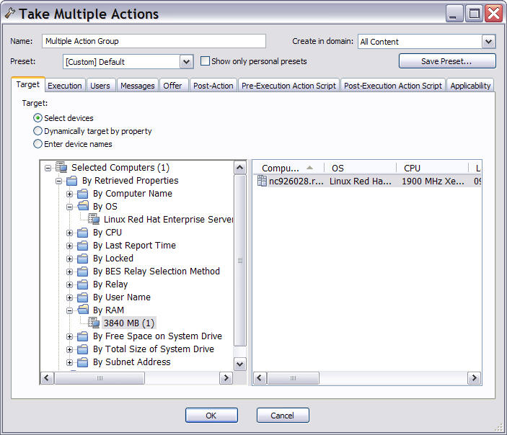Confirm with the OK button
This screenshot has height=435, width=507.
click(211, 416)
